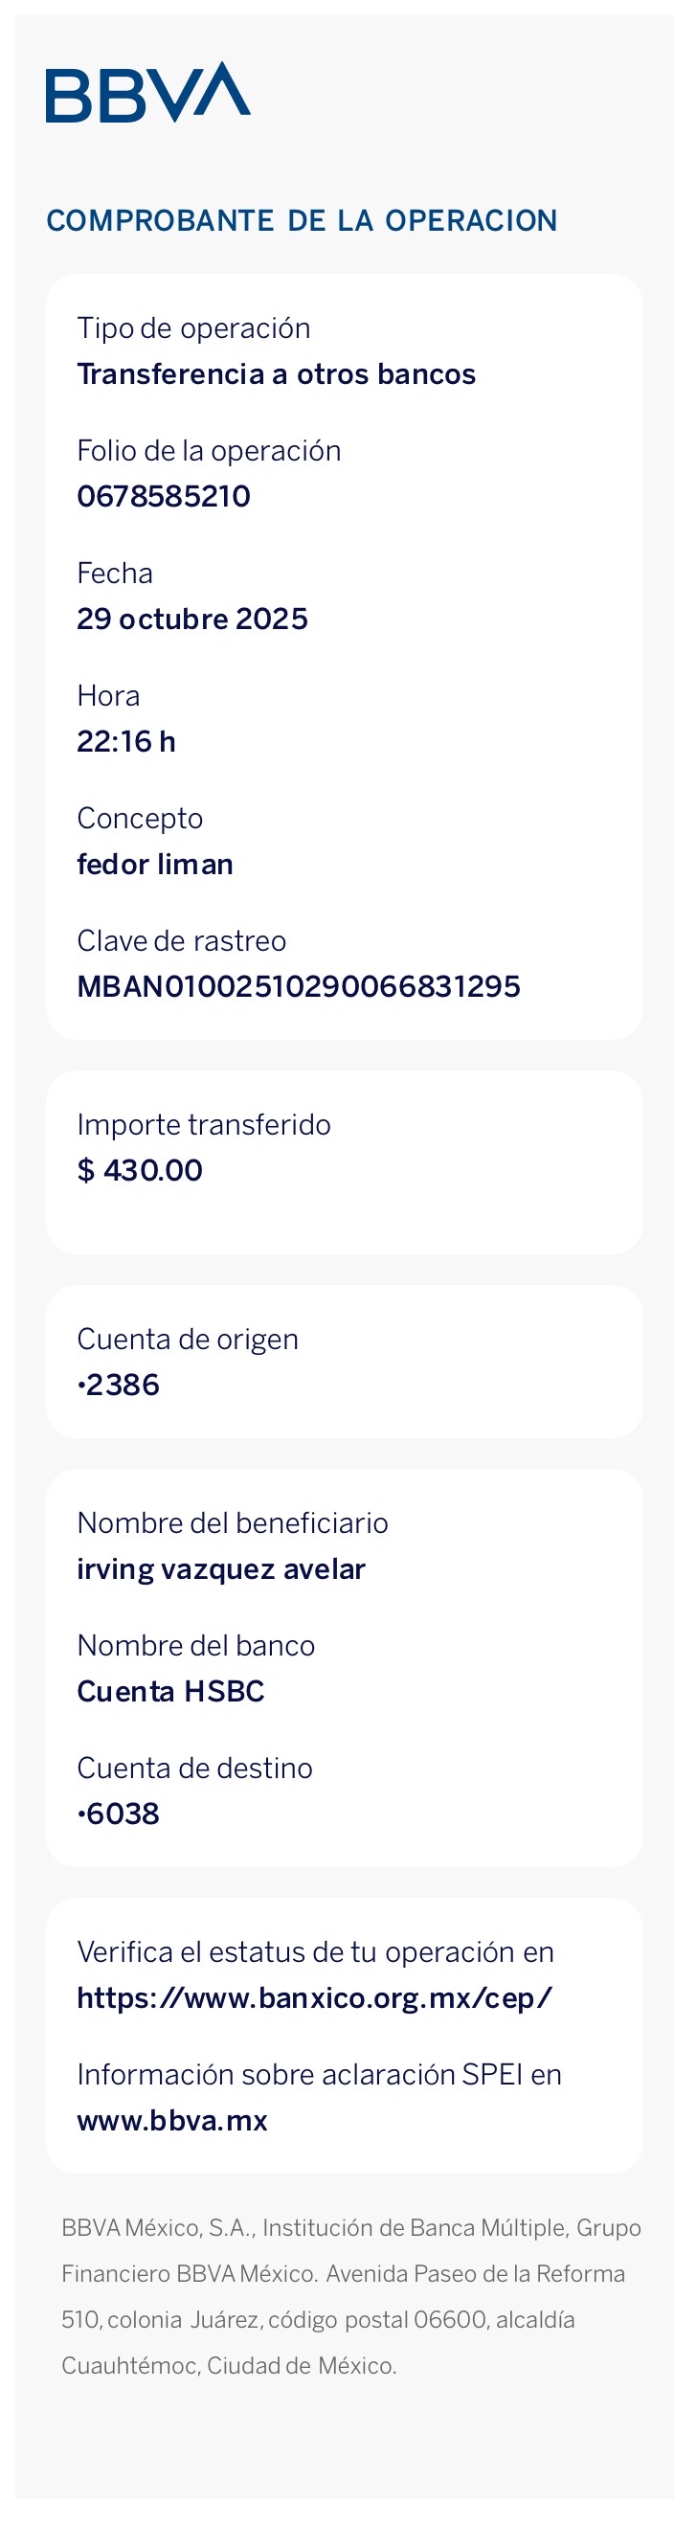Select the concepto text fedor liman
The image size is (674, 2524).
[155, 864]
